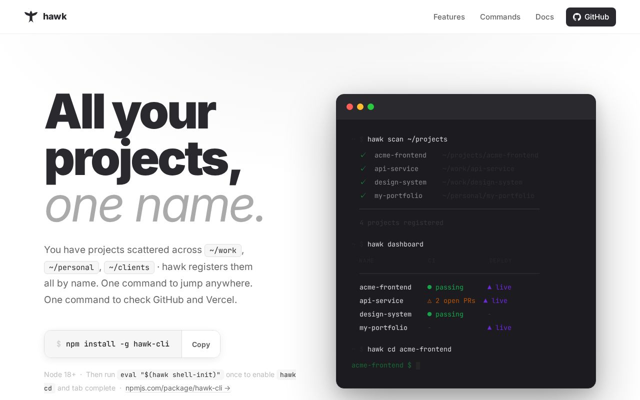Screen dimensions: 640x400
Task: Click the red terminal window dot
Action: point(349,106)
